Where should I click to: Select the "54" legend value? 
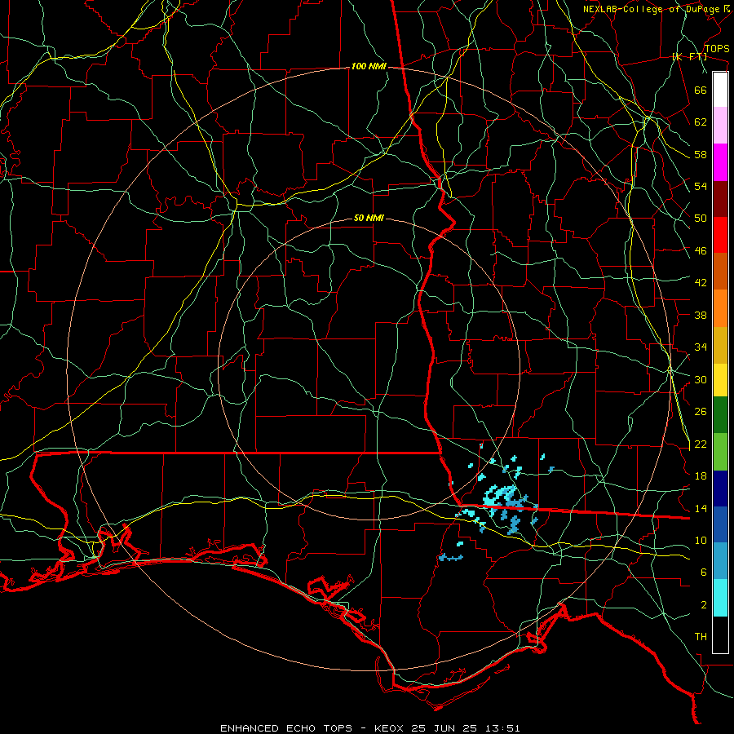(x=701, y=186)
